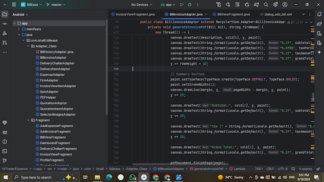This screenshot has width=324, height=182.
Task: Collapse the Fragment folder
Action: (28, 120)
